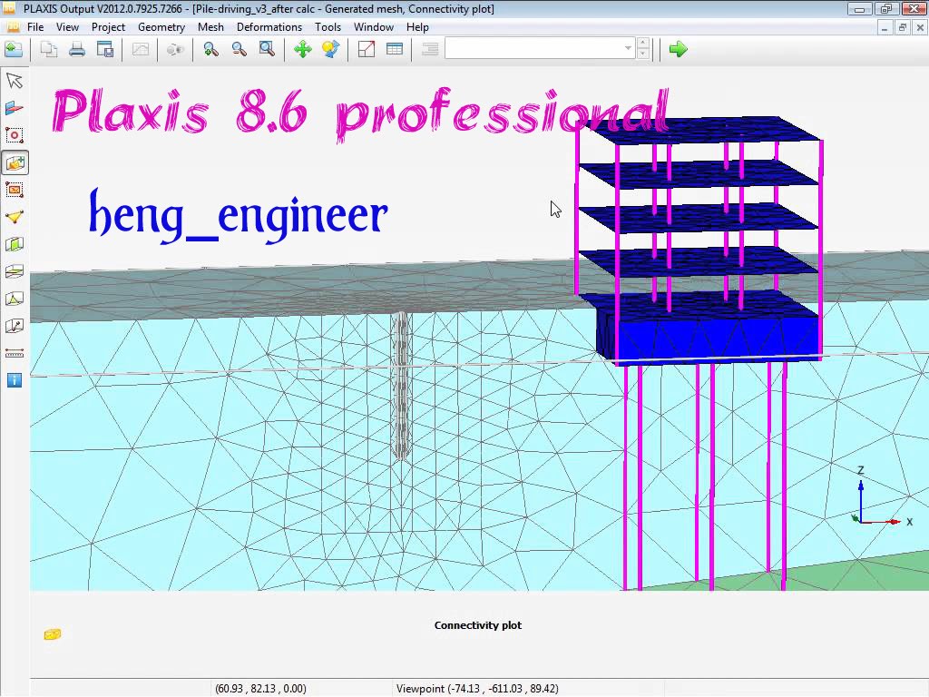
Task: Click the yellow box icon near Connectivity plot
Action: point(53,634)
